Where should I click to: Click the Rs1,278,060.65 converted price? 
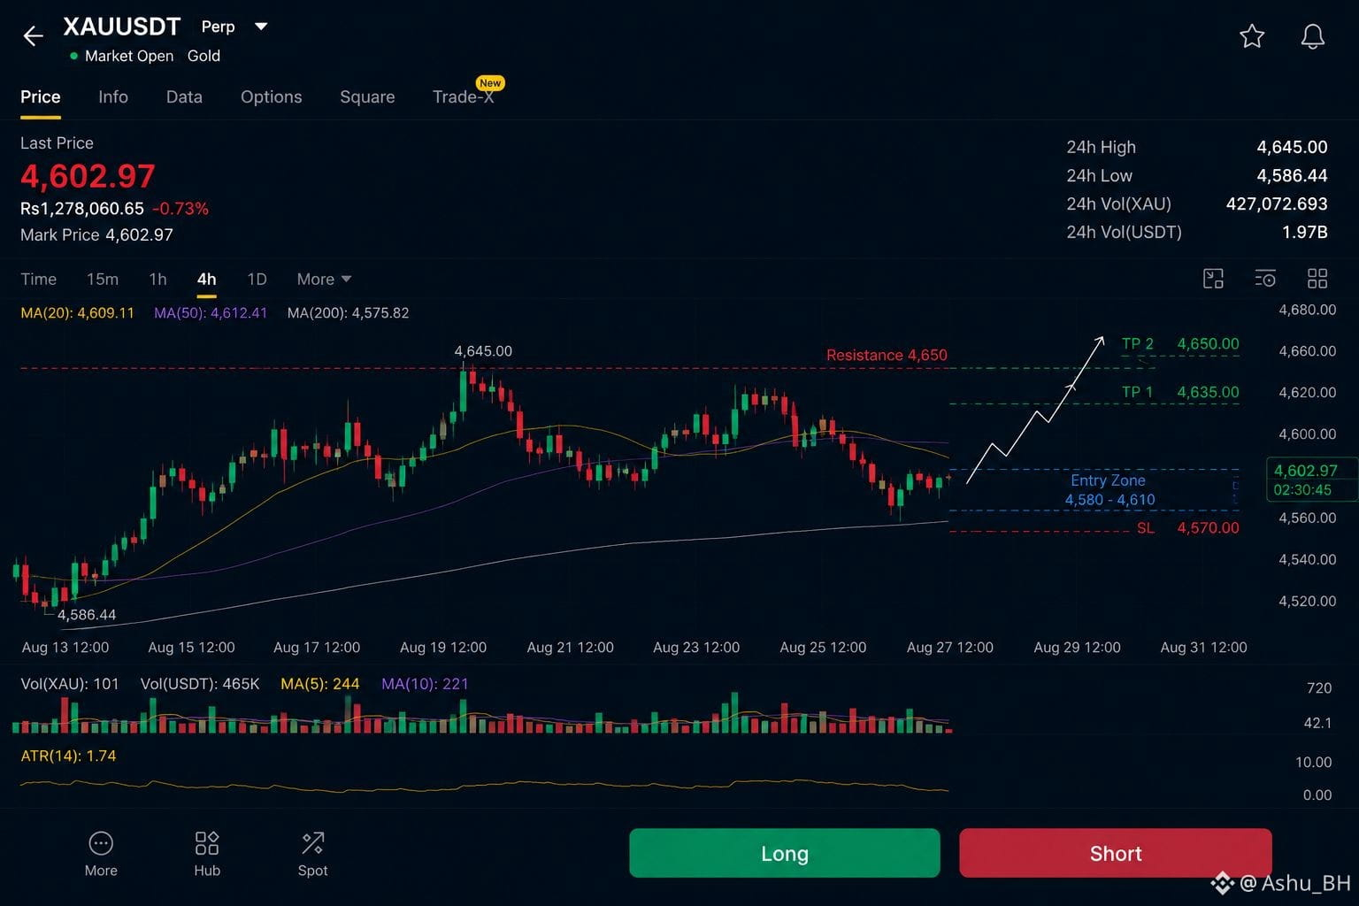coord(82,209)
